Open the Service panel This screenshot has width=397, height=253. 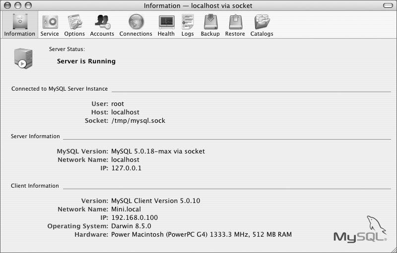click(x=50, y=24)
